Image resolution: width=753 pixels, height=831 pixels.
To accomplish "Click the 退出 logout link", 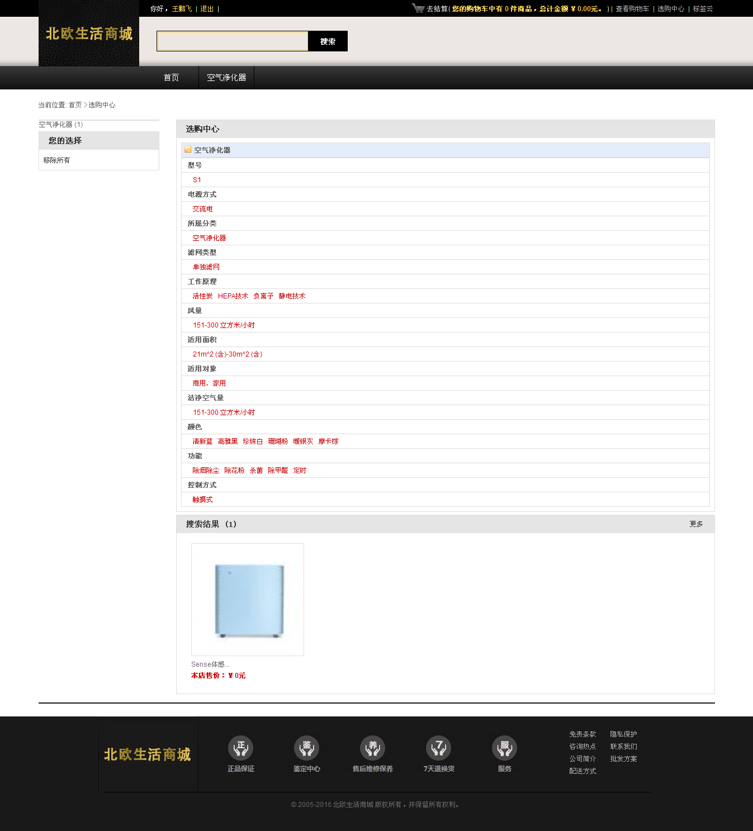I will tap(207, 8).
